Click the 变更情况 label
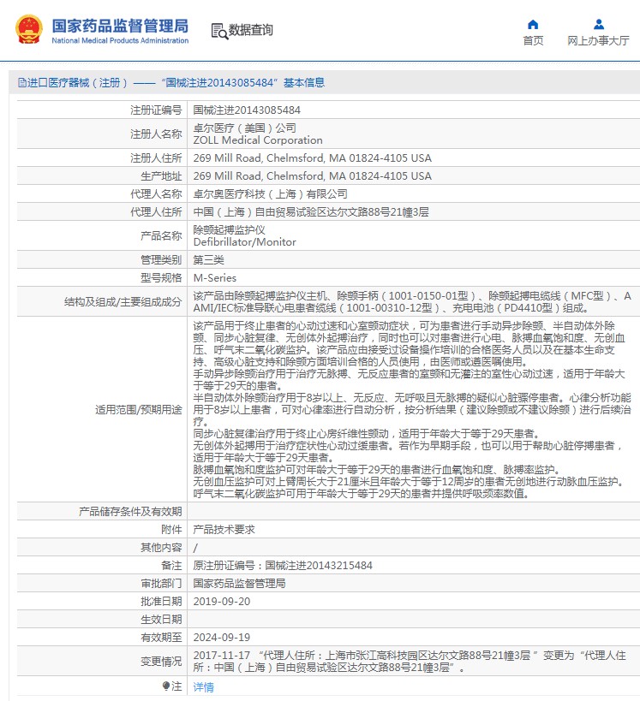Viewport: 640px width, 701px height. point(161,662)
